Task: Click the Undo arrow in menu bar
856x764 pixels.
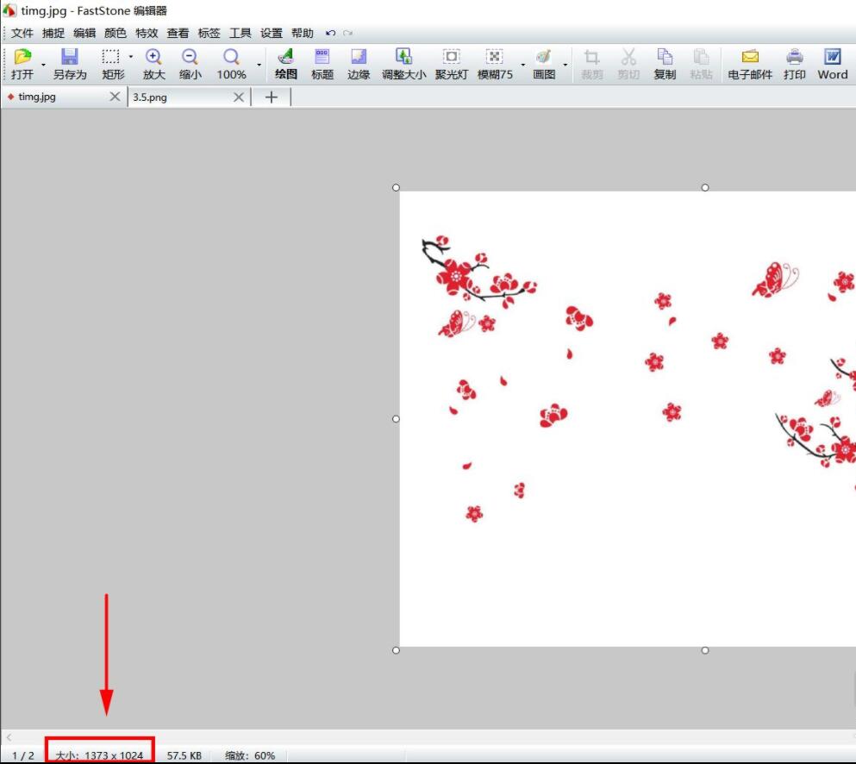Action: (x=330, y=34)
